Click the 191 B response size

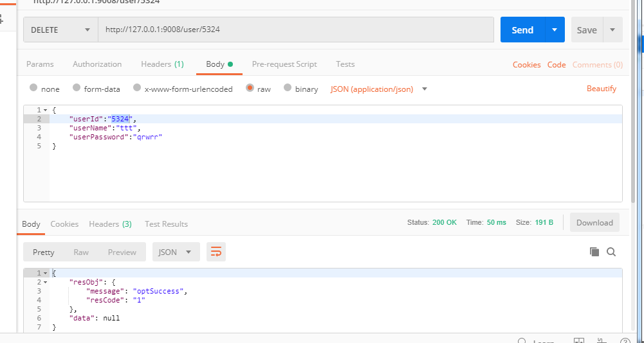(x=544, y=222)
